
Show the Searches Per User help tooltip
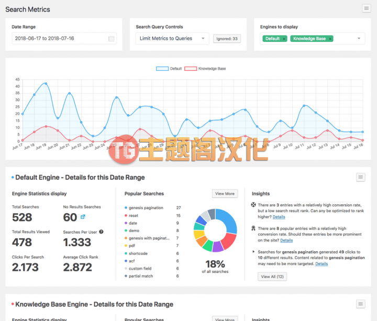click(x=101, y=232)
